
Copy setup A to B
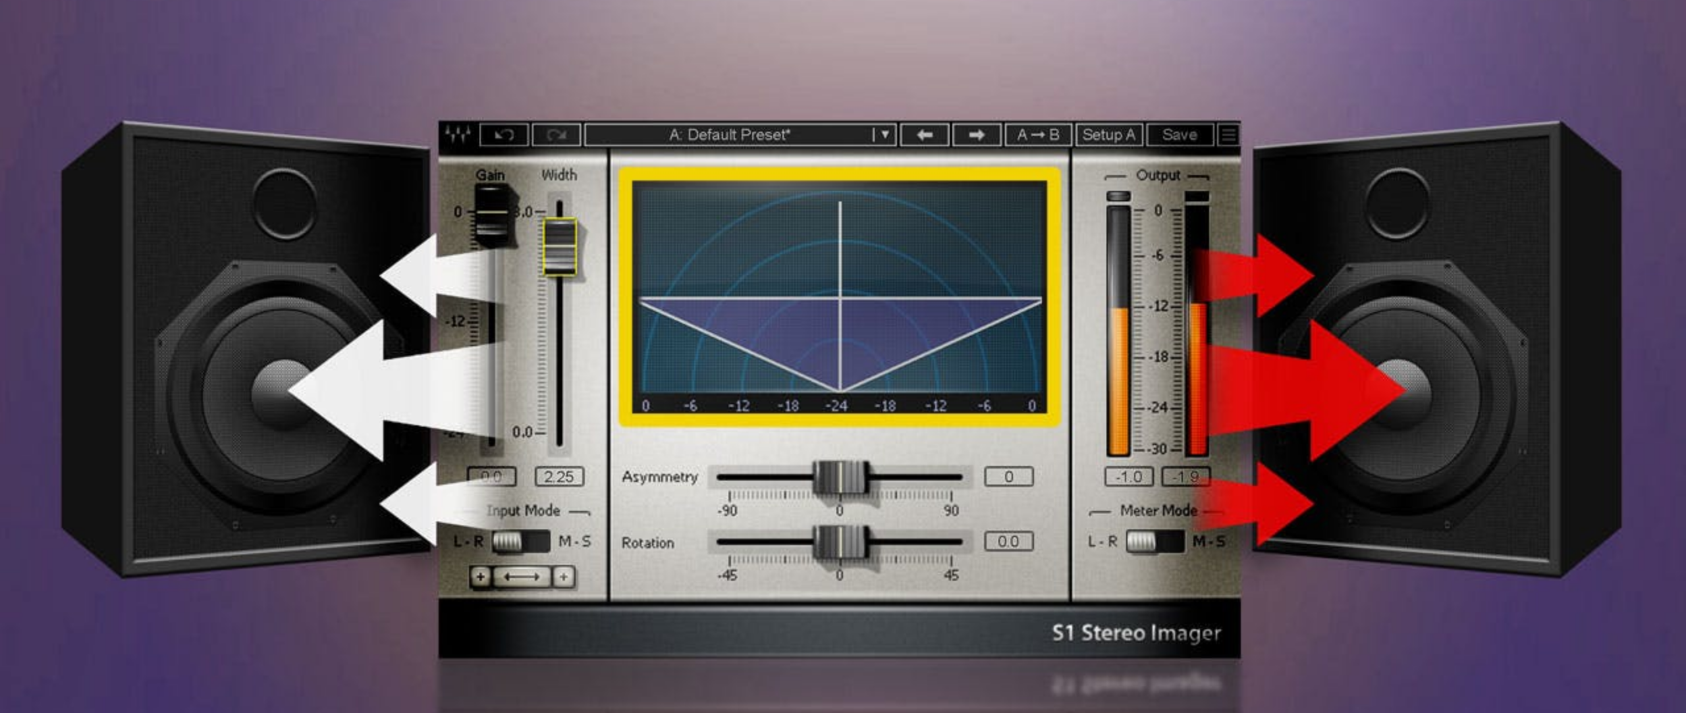(x=1038, y=135)
